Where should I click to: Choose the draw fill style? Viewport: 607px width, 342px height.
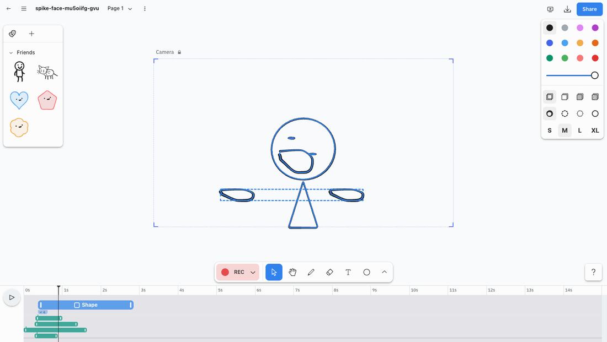[549, 96]
